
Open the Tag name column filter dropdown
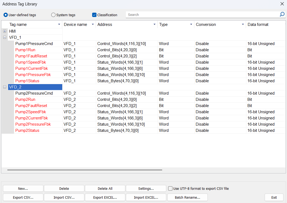59,25
